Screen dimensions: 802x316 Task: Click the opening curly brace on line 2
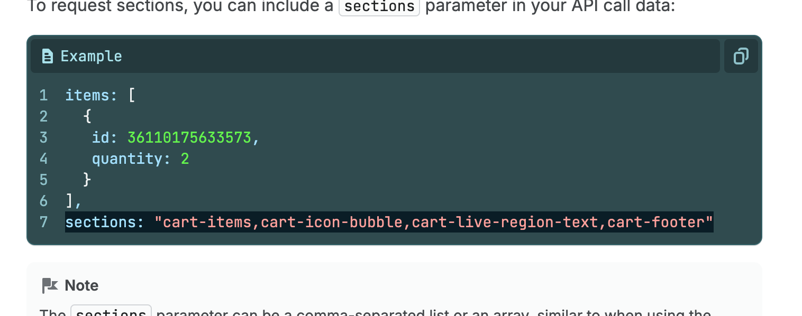pyautogui.click(x=87, y=117)
